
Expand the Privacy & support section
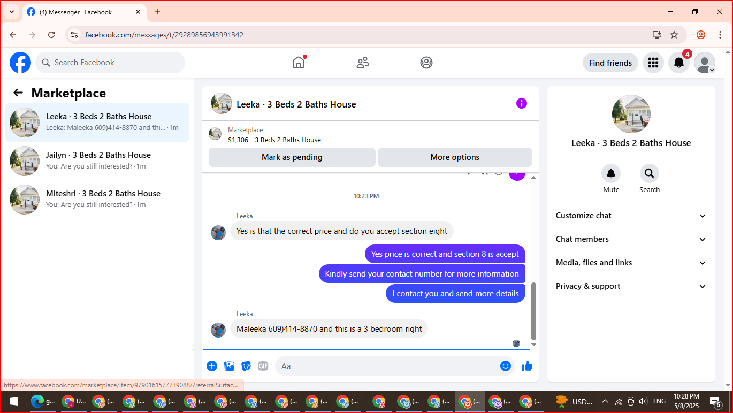pos(631,286)
